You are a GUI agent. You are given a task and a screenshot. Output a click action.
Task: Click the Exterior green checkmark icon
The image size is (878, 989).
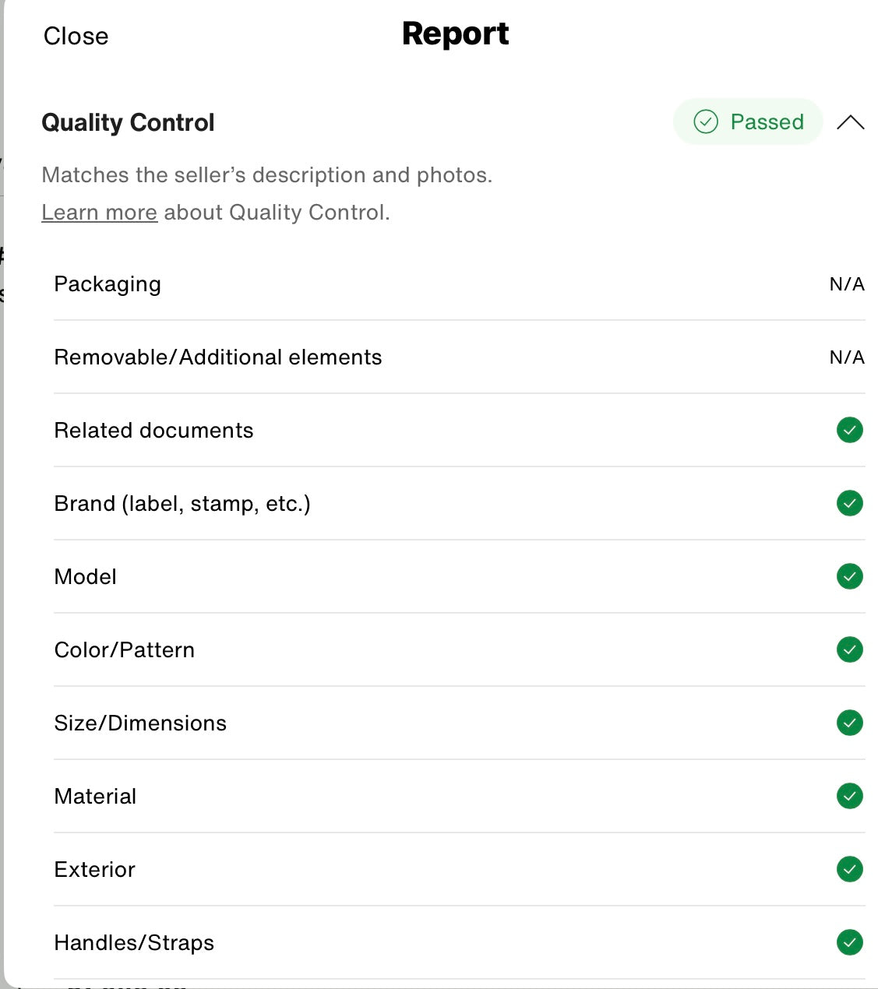coord(849,869)
